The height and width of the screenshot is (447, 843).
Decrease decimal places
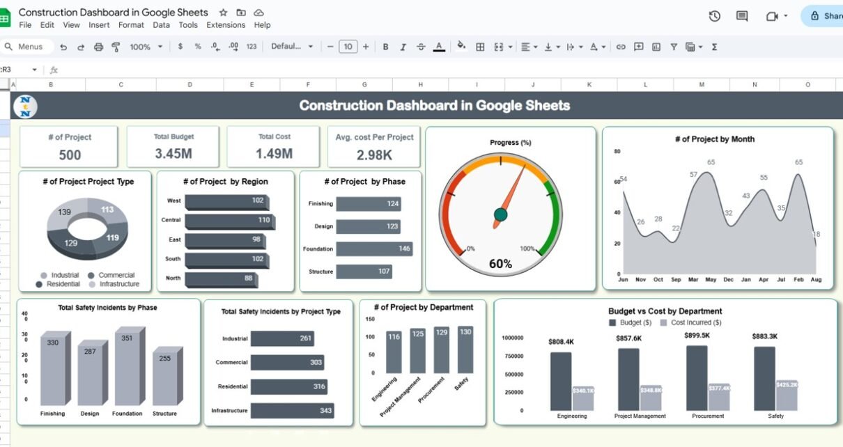(x=215, y=47)
